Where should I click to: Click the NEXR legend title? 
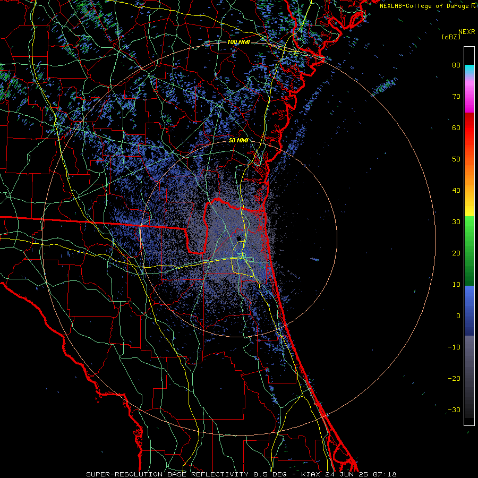[x=467, y=32]
